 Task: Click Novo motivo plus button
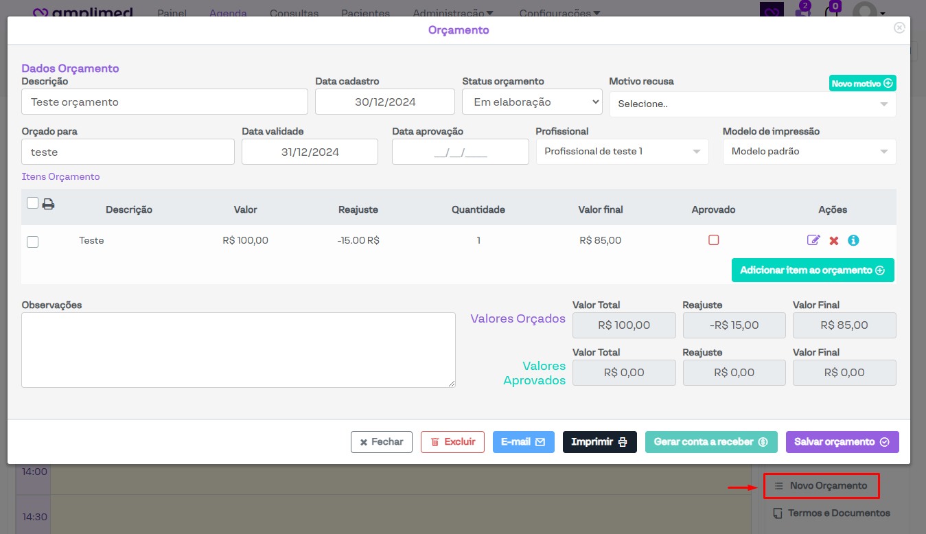click(862, 83)
